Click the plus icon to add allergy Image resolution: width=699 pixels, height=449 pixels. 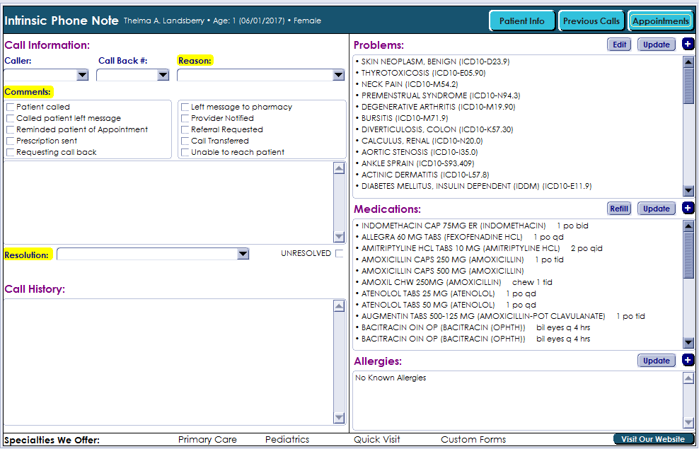688,361
